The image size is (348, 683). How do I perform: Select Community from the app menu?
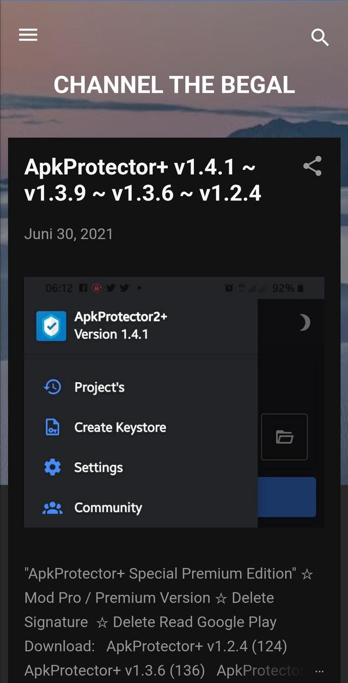(x=108, y=507)
